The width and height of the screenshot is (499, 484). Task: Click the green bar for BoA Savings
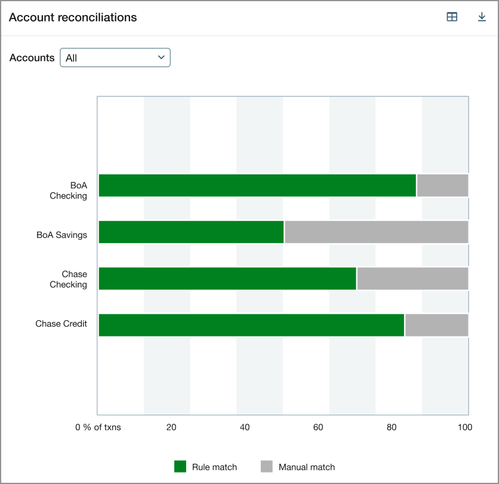coord(191,232)
